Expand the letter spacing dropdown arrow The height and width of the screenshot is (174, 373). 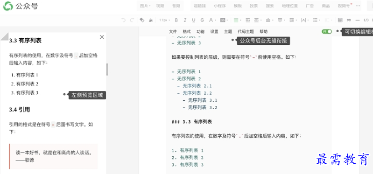click(x=308, y=20)
